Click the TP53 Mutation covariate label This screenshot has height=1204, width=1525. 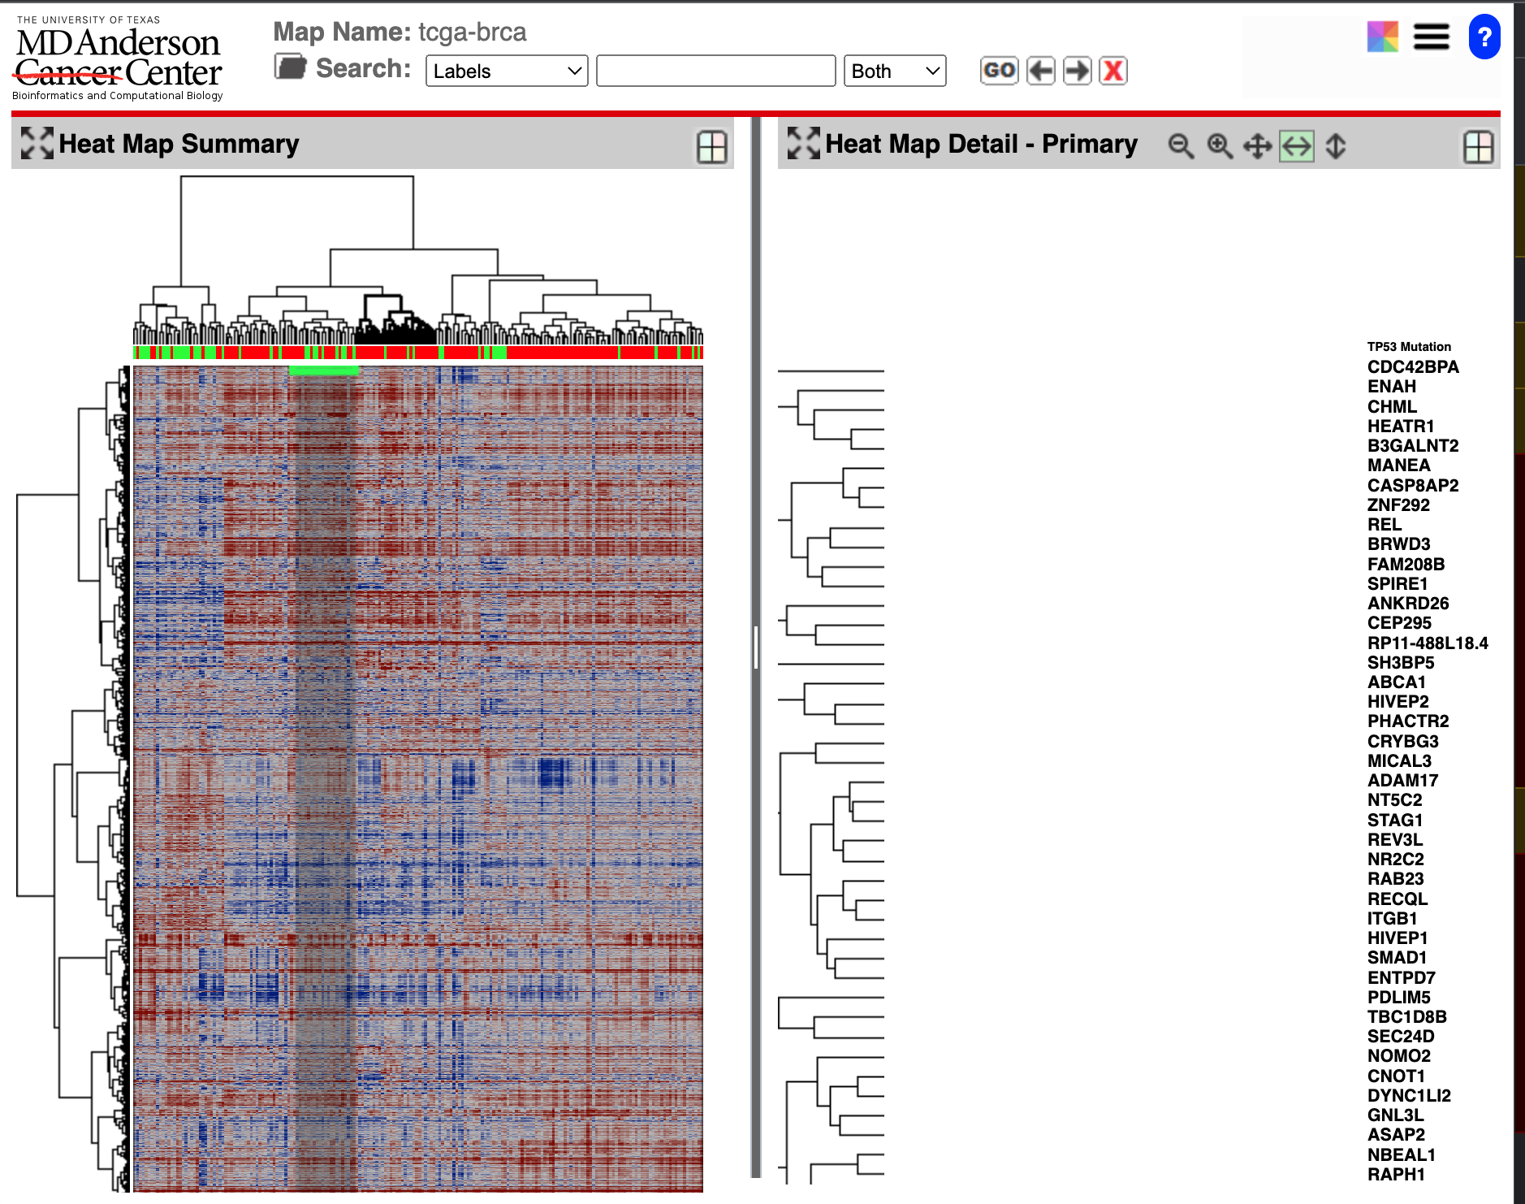coord(1409,347)
